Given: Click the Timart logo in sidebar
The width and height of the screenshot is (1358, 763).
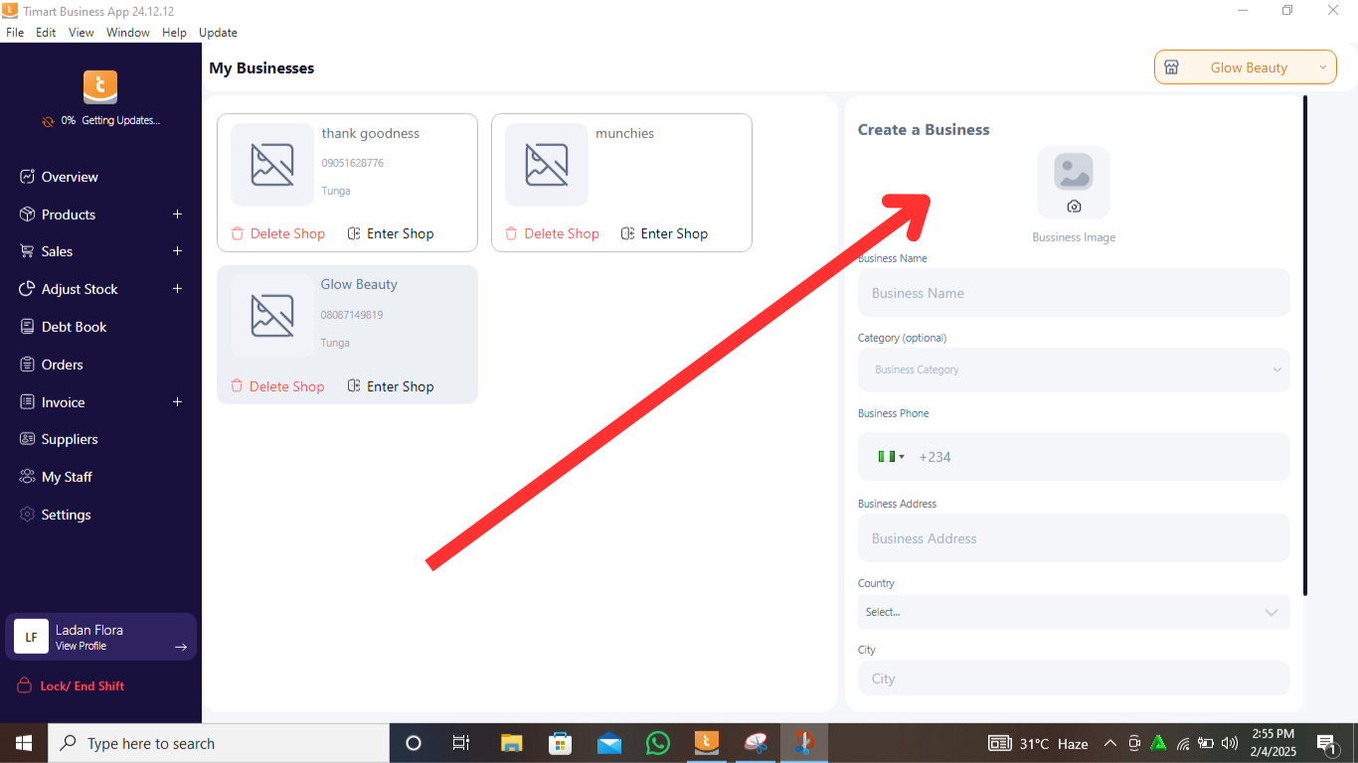Looking at the screenshot, I should [x=100, y=87].
